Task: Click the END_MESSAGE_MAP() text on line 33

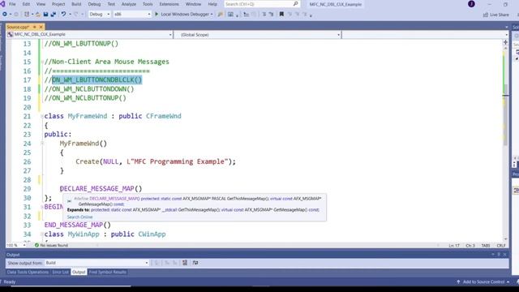Action: click(78, 225)
